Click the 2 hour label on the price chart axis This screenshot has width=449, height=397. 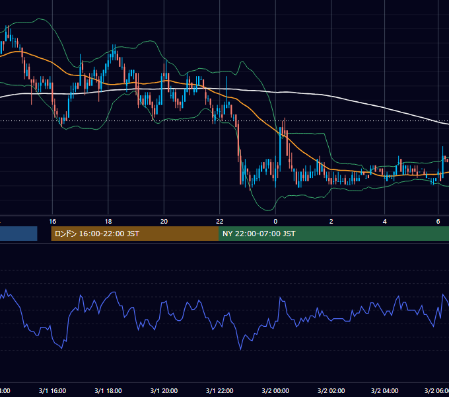[x=331, y=222]
